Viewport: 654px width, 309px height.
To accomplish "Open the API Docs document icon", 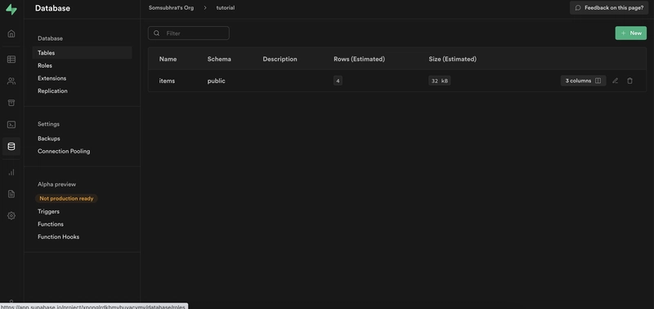I will (11, 194).
